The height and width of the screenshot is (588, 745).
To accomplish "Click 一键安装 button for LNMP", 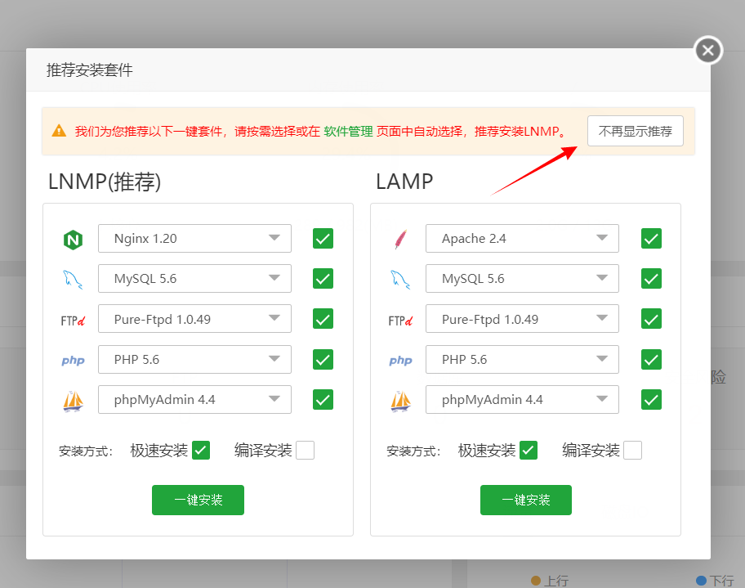I will tap(199, 500).
